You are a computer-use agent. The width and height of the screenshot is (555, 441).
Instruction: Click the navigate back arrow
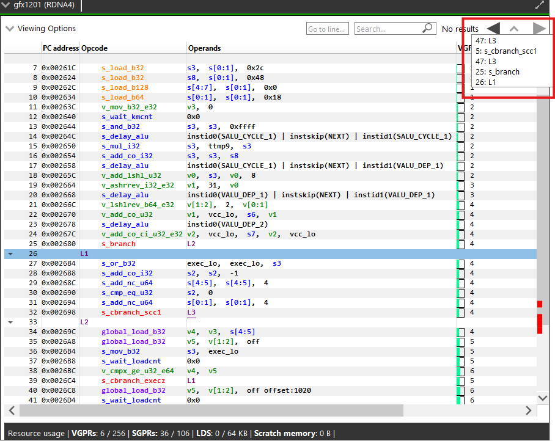(x=493, y=29)
